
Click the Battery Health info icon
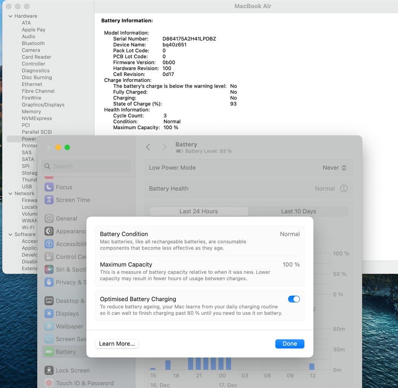[x=344, y=188]
